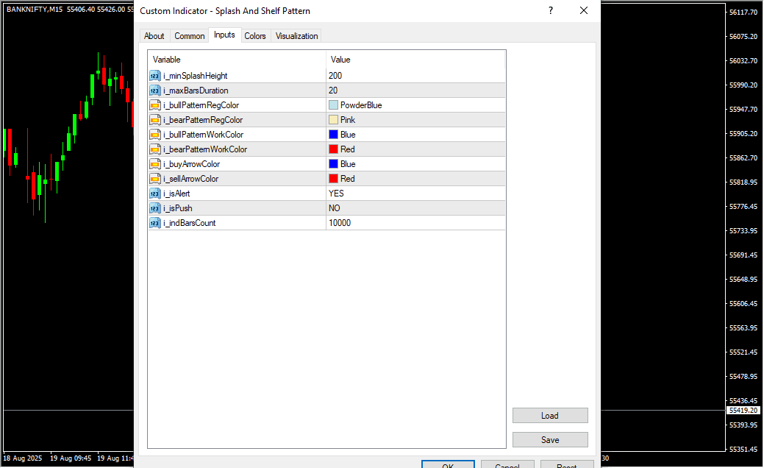This screenshot has height=468, width=764.
Task: Click the i_isAlert variable icon
Action: 154,194
